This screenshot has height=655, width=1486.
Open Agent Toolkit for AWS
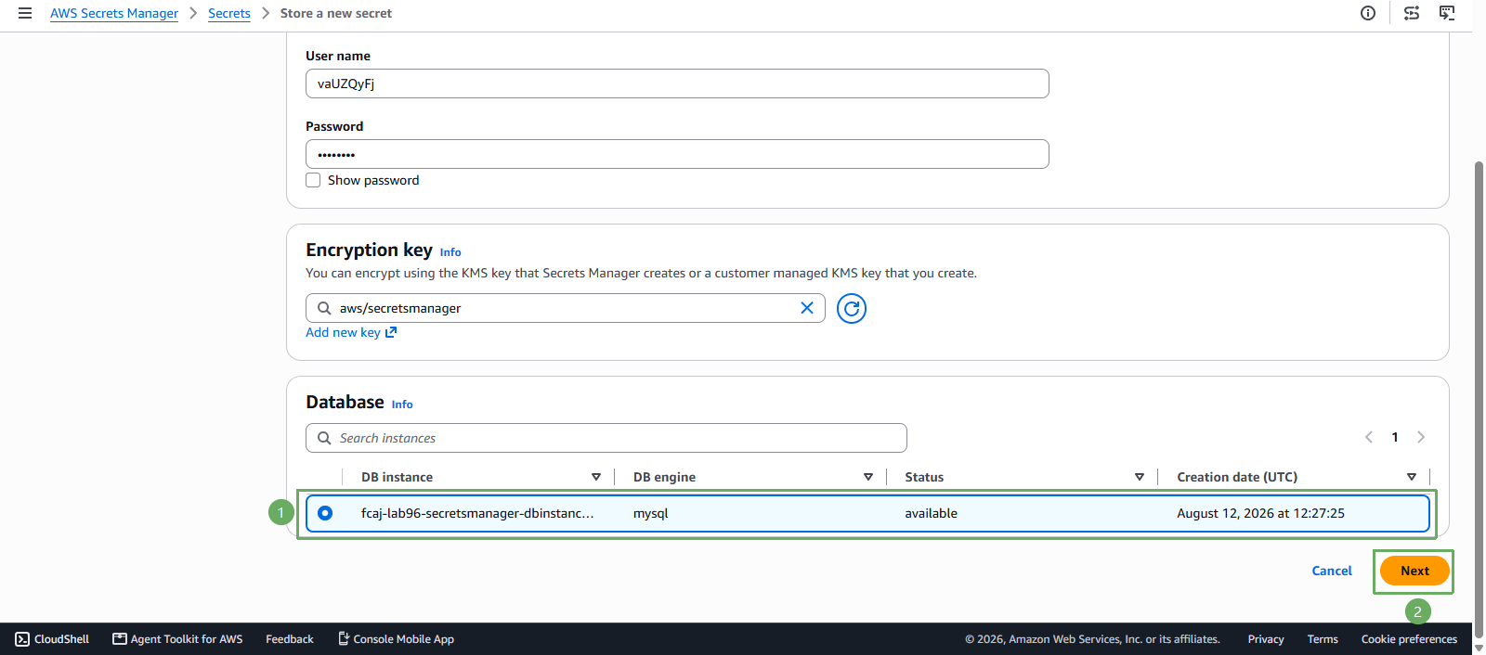(177, 639)
